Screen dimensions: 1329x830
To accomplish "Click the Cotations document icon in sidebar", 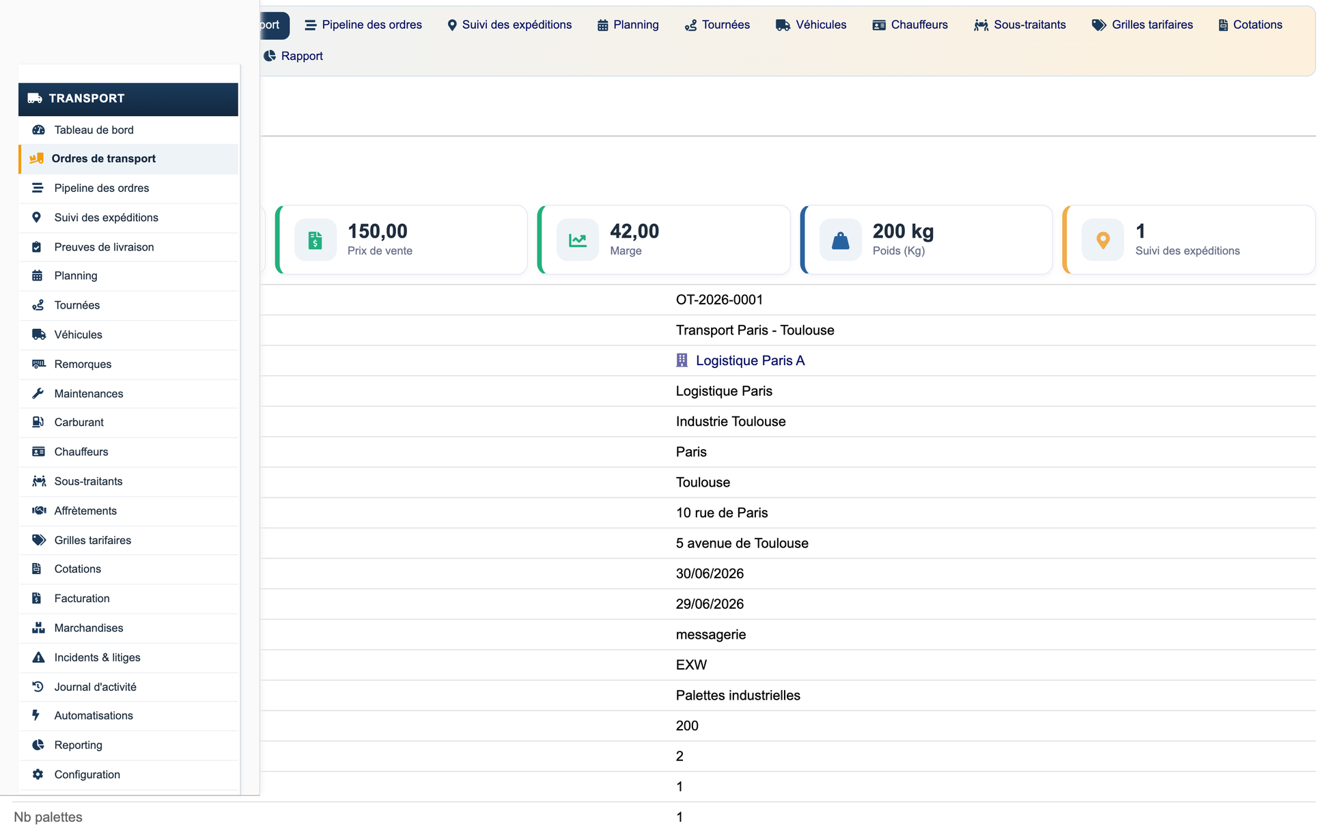I will [x=37, y=569].
